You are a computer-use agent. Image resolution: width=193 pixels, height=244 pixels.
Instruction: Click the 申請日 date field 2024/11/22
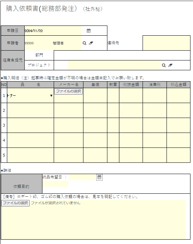(x=53, y=31)
